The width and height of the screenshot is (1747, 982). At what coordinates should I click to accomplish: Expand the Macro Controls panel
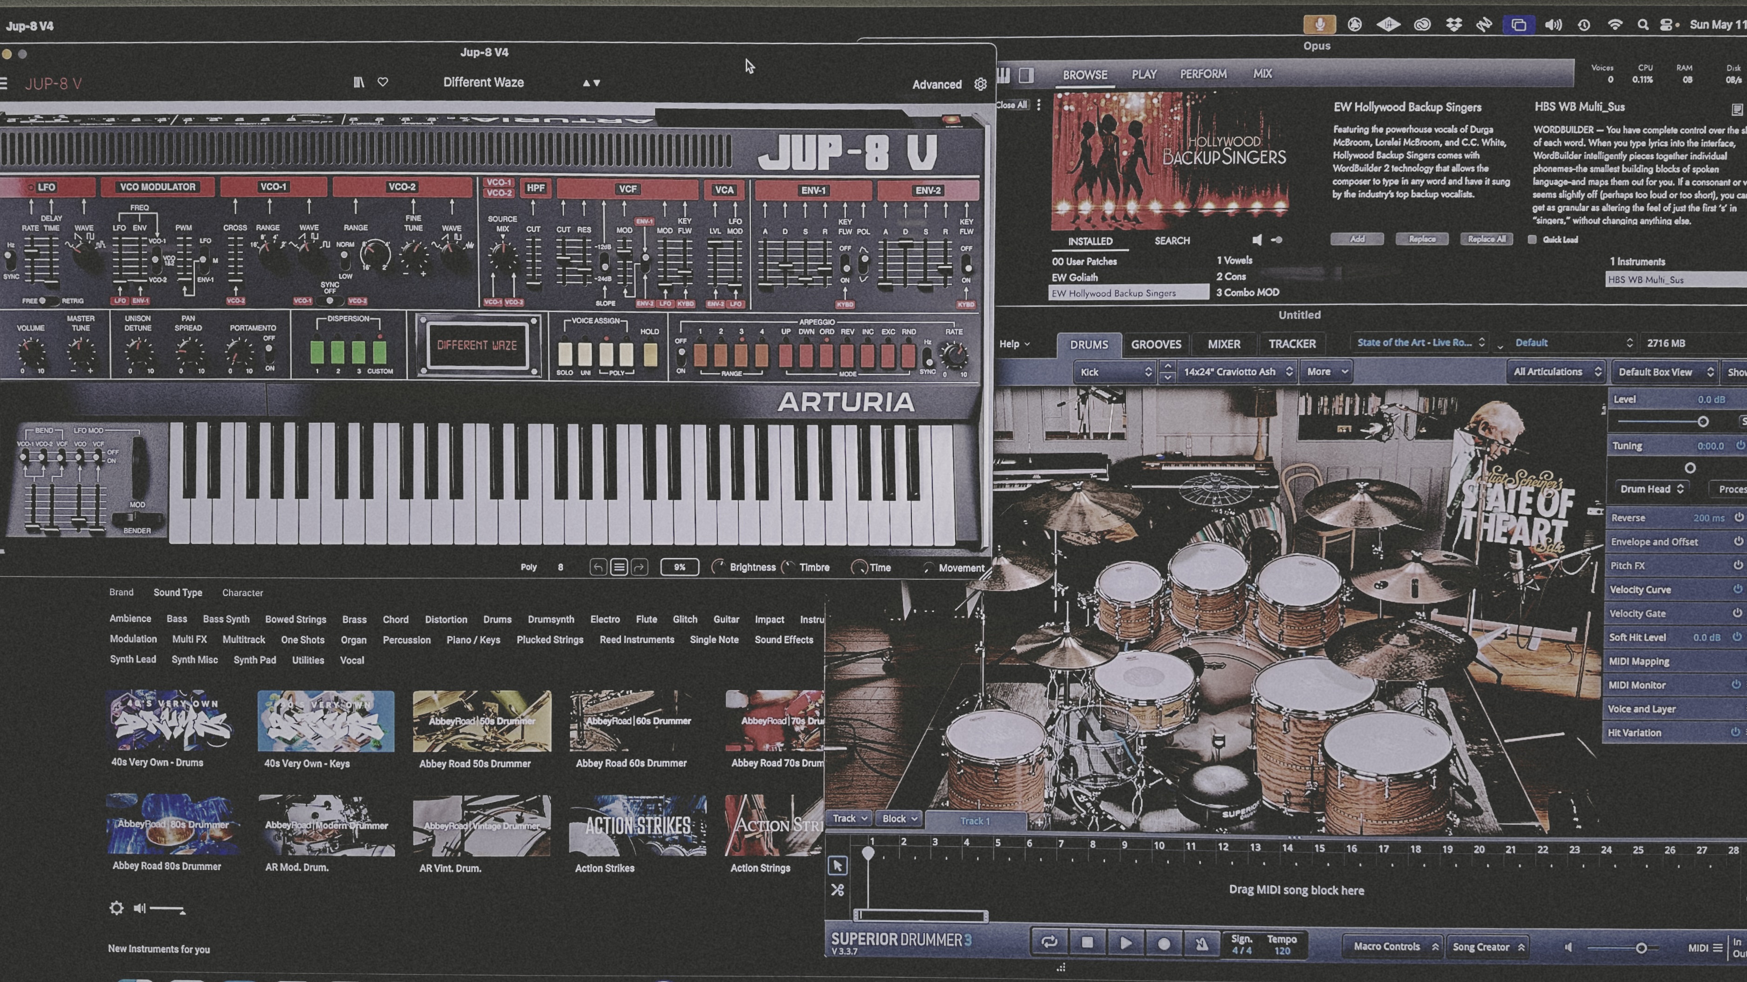(x=1394, y=947)
